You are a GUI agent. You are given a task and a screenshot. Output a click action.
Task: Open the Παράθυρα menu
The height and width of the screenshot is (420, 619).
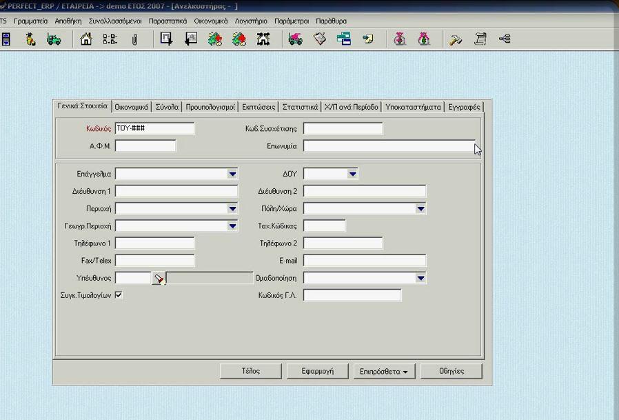click(331, 21)
